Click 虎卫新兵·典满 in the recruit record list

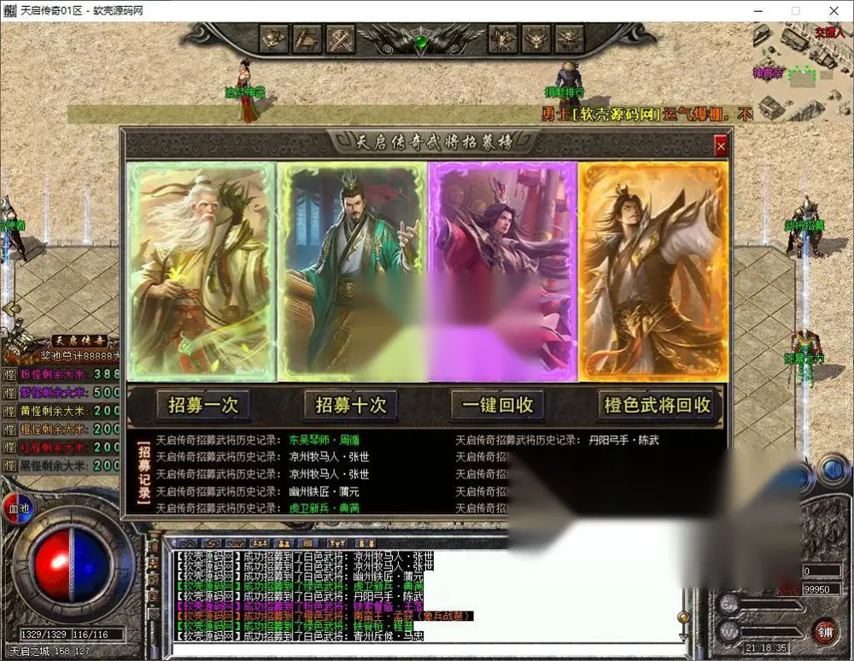324,508
